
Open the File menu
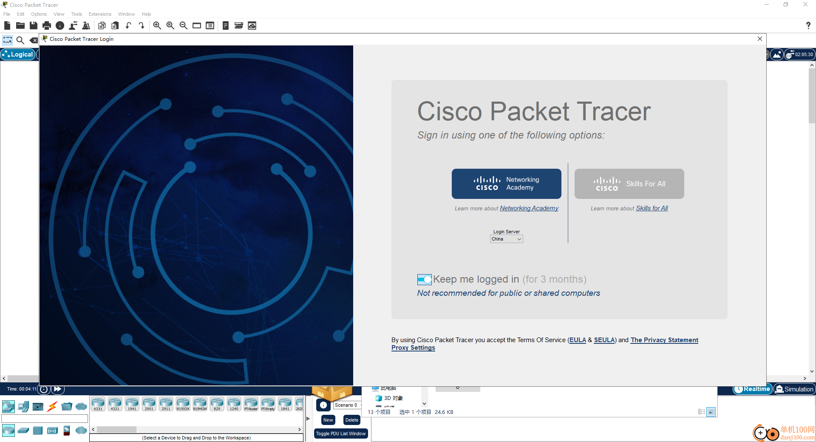pyautogui.click(x=7, y=14)
